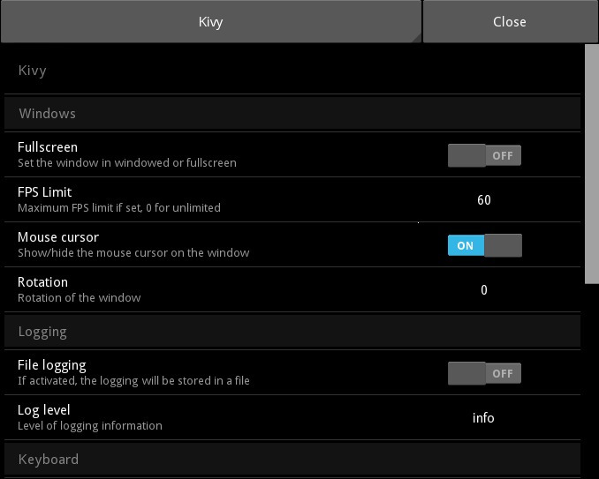The width and height of the screenshot is (599, 479).
Task: Click the Kivy panel title text
Action: pos(33,71)
